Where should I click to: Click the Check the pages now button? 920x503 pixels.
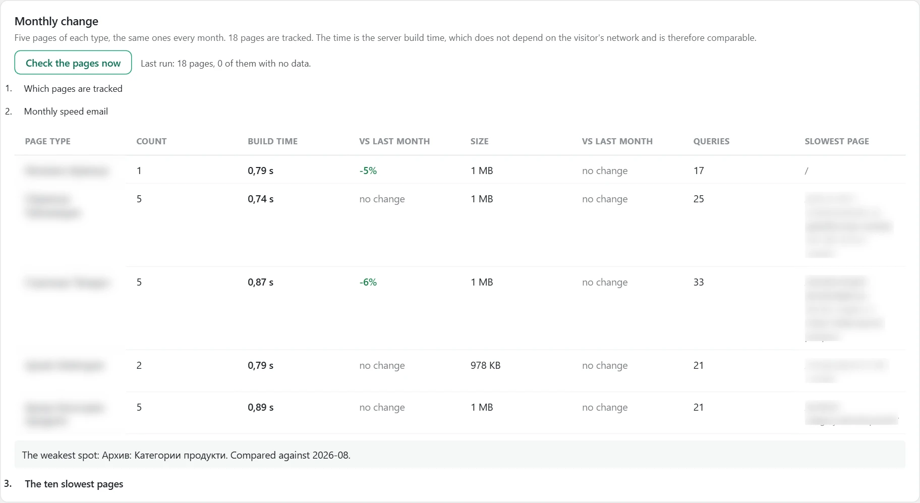tap(73, 63)
